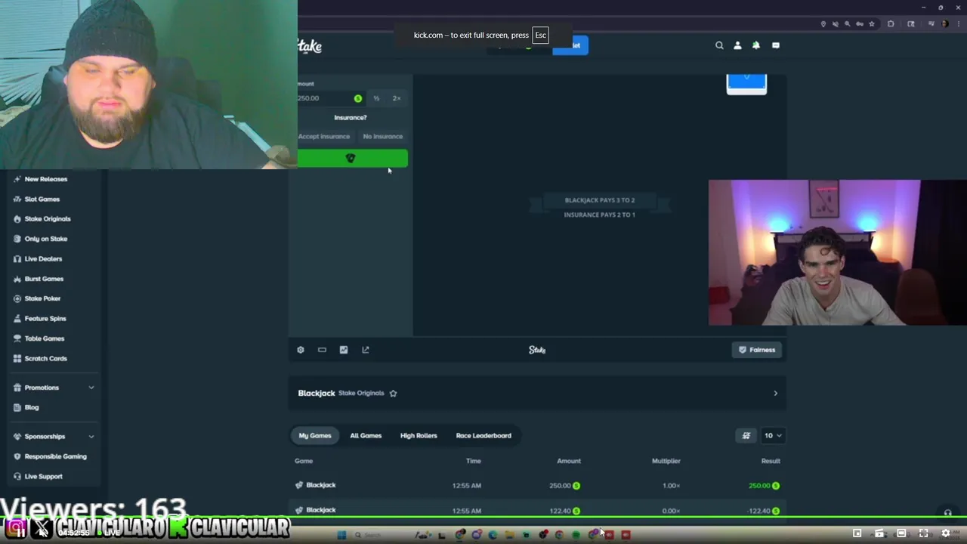967x544 pixels.
Task: Click the Windows Start button in the taskbar
Action: [x=341, y=535]
